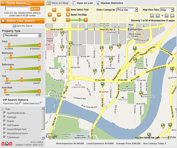Click the Save this Search link
Image resolution: width=177 pixels, height=148 pixels.
(x=24, y=26)
